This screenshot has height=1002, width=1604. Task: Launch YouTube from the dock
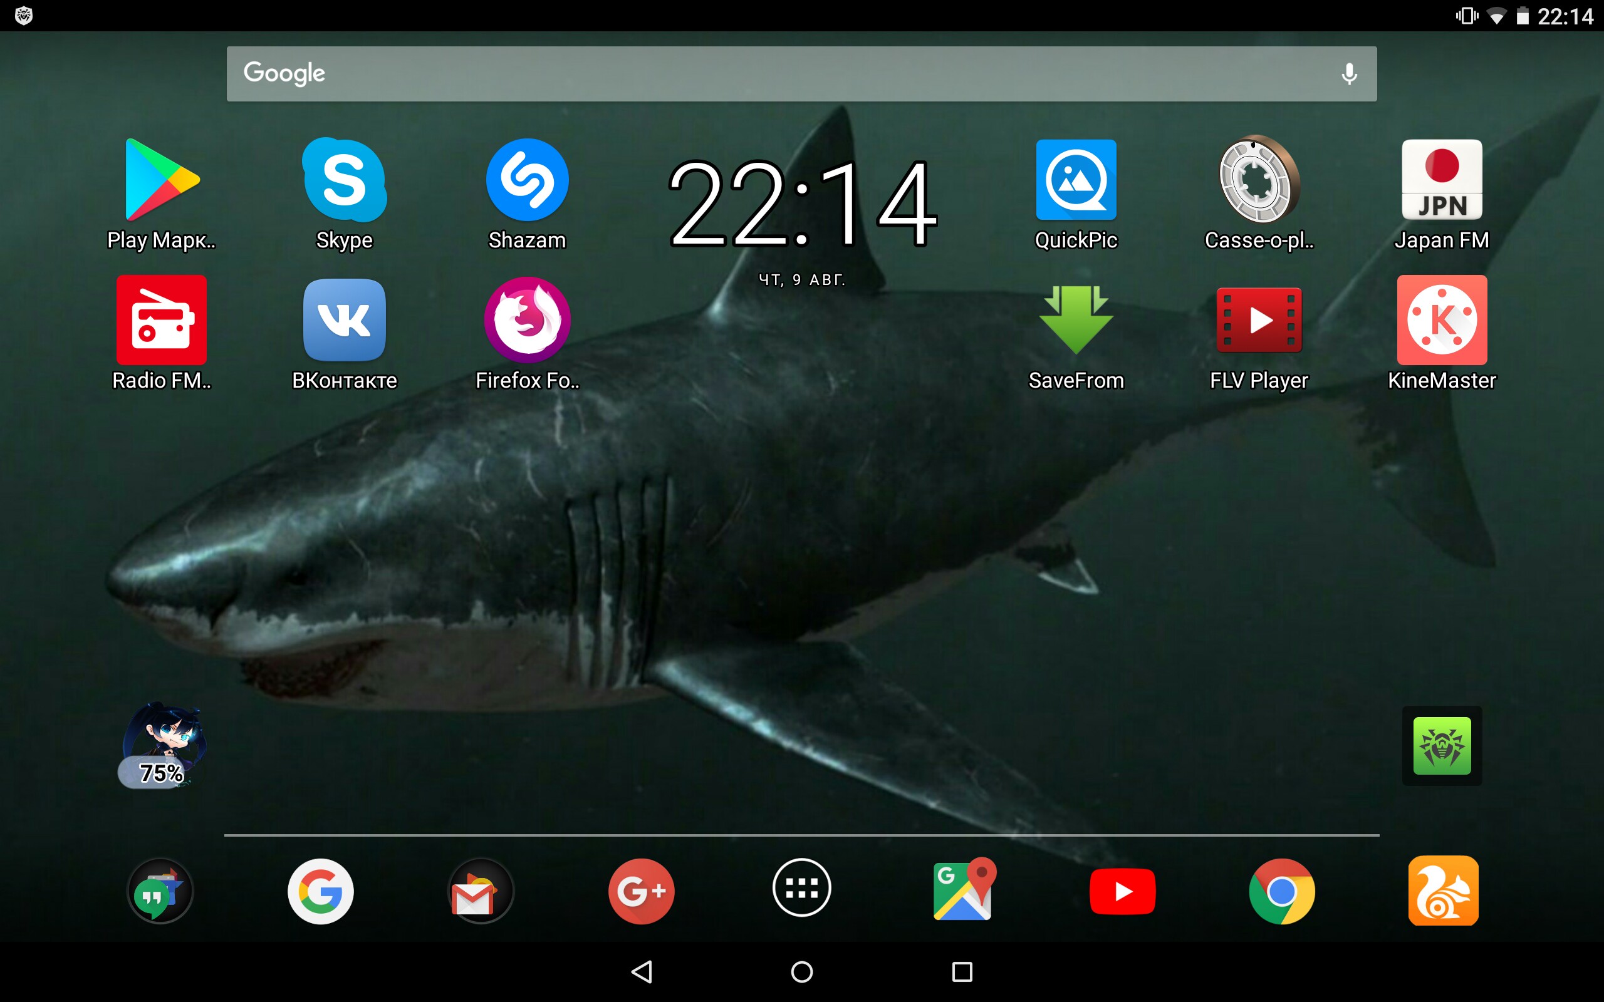click(x=1122, y=891)
